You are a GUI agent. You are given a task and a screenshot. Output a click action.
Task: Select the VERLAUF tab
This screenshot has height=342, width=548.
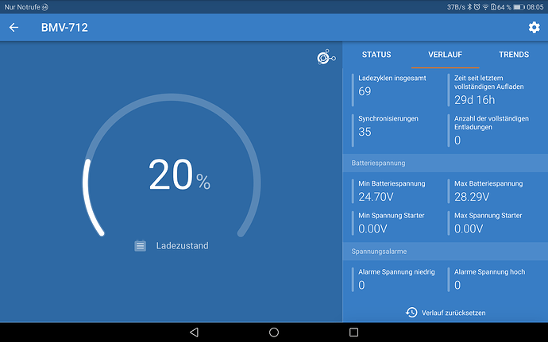pos(445,55)
